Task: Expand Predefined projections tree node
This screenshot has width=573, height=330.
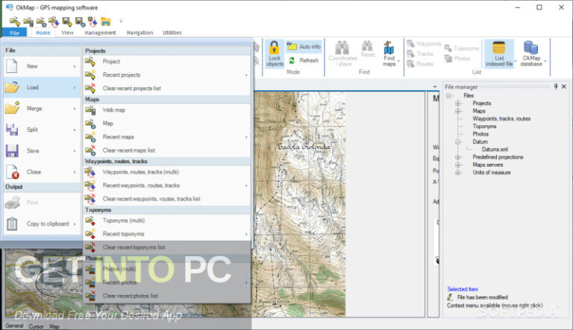Action: click(x=457, y=157)
